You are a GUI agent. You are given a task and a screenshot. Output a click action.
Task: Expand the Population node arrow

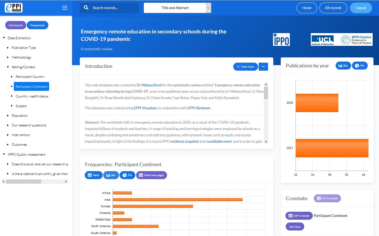pyautogui.click(x=8, y=116)
